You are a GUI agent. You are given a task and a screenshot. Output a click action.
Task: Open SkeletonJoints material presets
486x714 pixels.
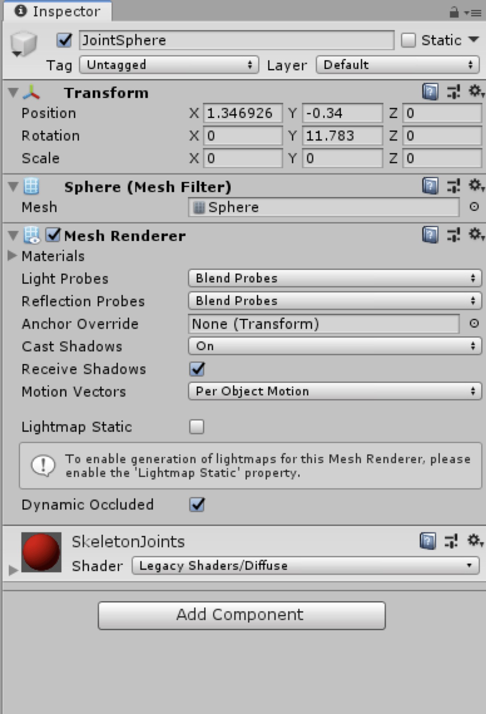[x=451, y=541]
